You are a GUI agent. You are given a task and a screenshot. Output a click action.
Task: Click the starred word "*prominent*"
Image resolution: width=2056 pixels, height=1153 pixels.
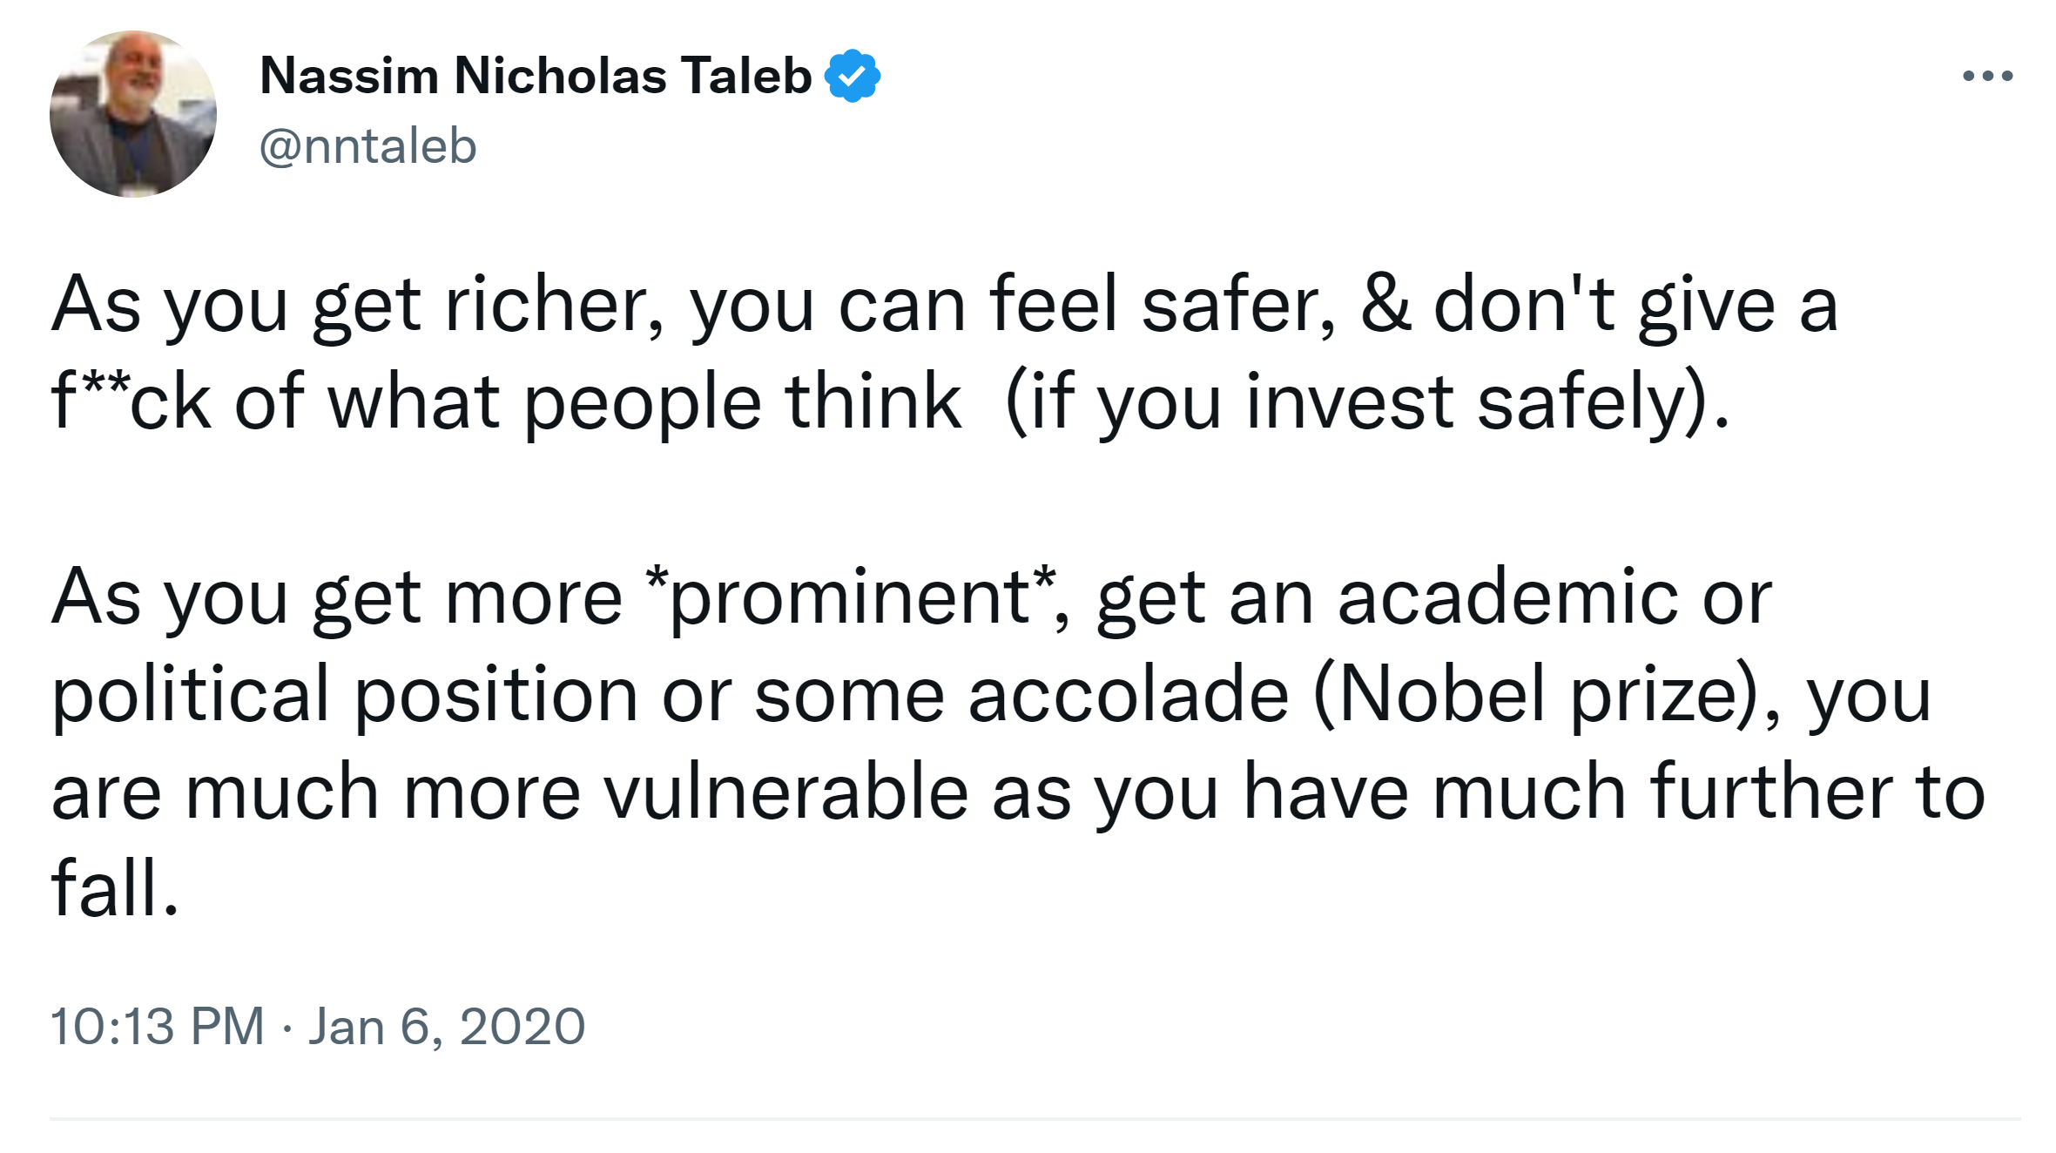tap(851, 597)
